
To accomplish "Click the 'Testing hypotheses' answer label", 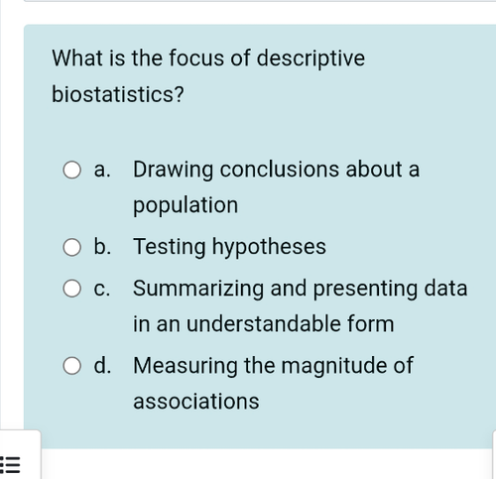I will pos(229,247).
